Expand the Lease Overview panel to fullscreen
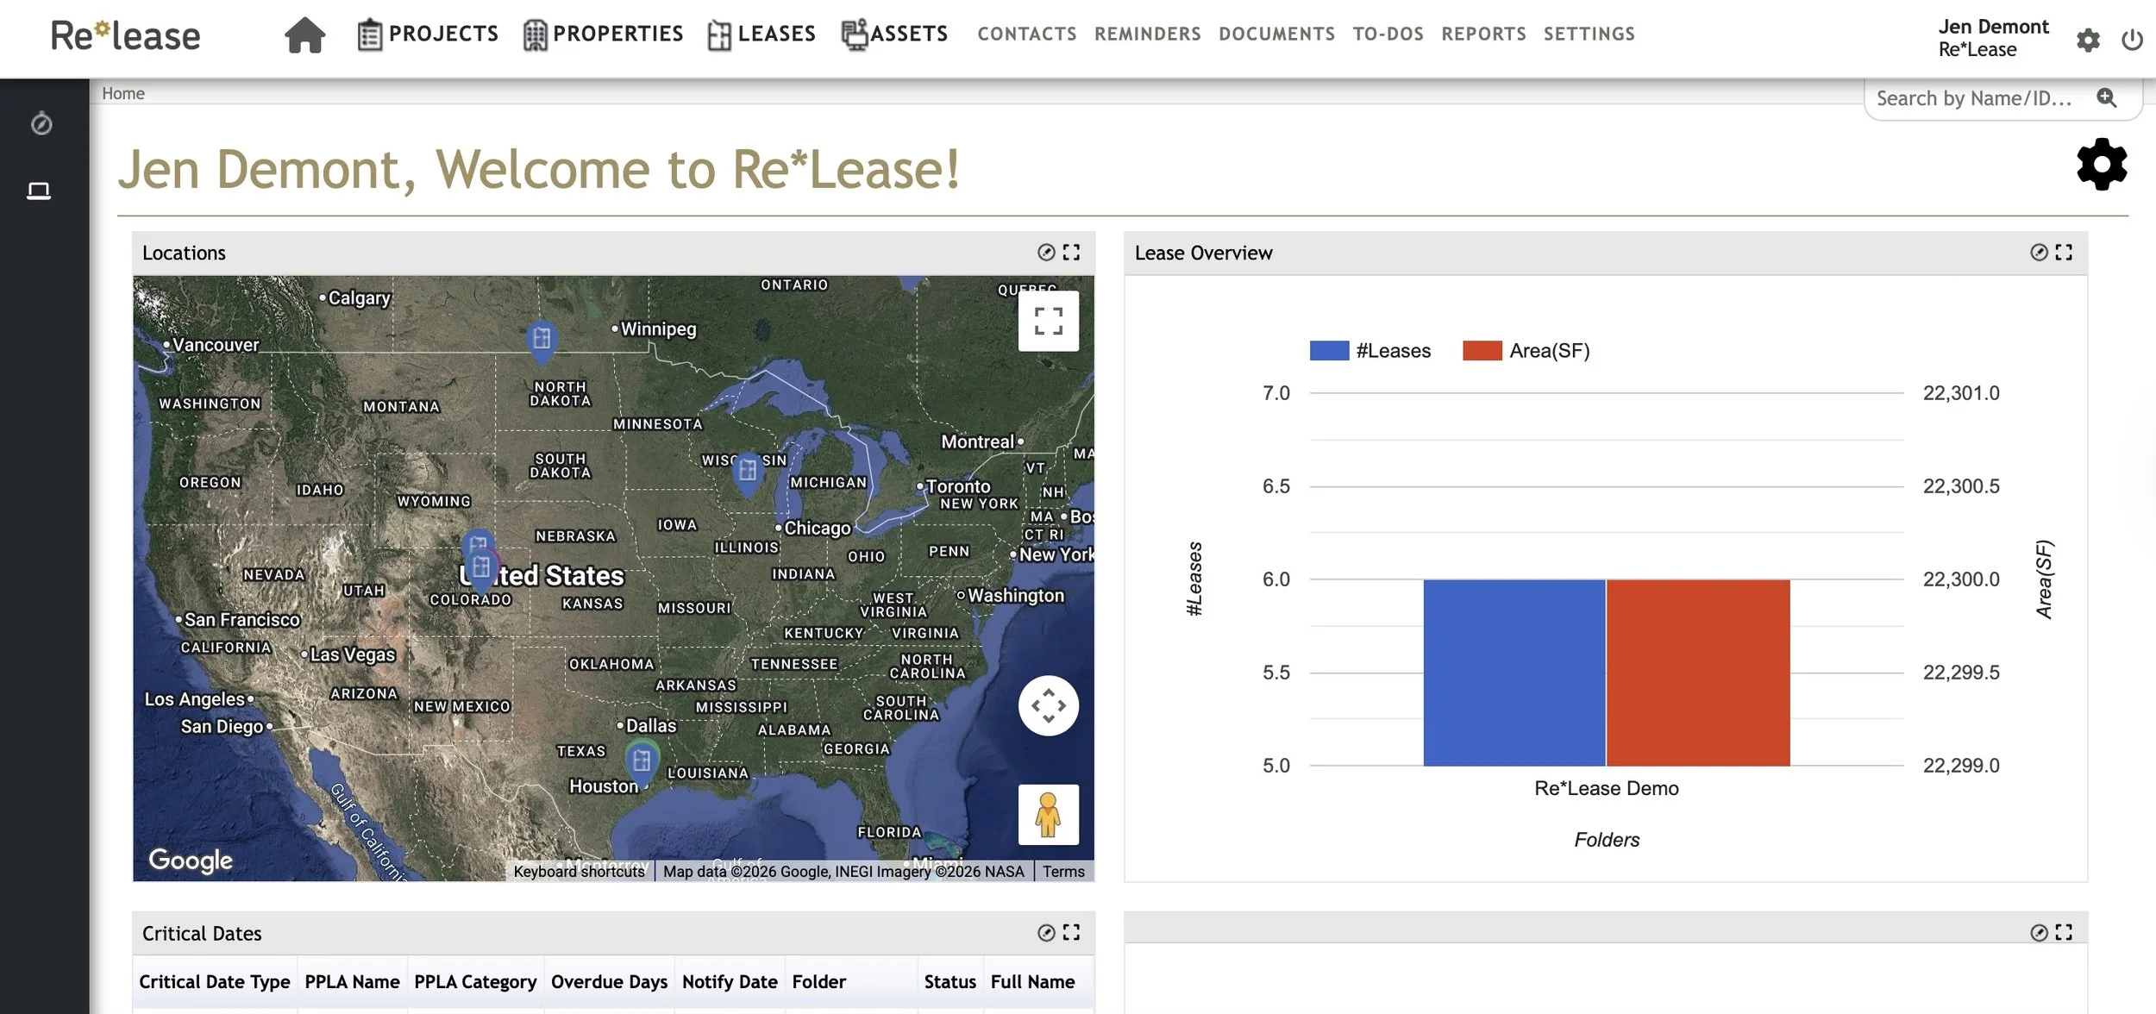The image size is (2156, 1014). (x=2064, y=253)
